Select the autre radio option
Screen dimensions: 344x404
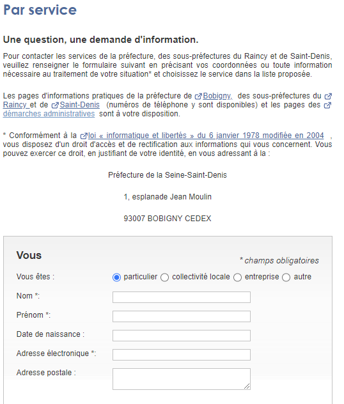286,277
